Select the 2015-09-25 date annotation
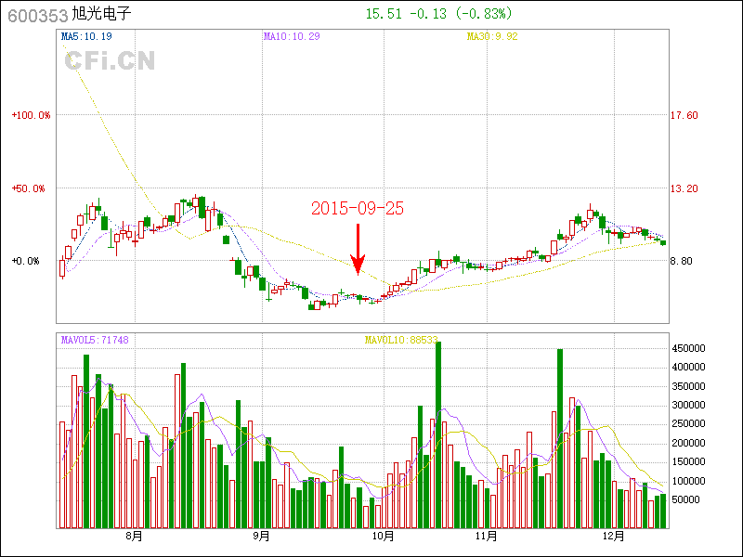Viewport: 743px width, 557px height. (x=358, y=209)
